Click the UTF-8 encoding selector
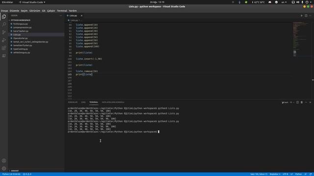 coord(286,174)
